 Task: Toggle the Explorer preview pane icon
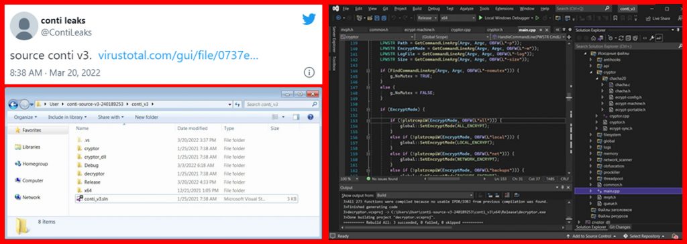296,117
